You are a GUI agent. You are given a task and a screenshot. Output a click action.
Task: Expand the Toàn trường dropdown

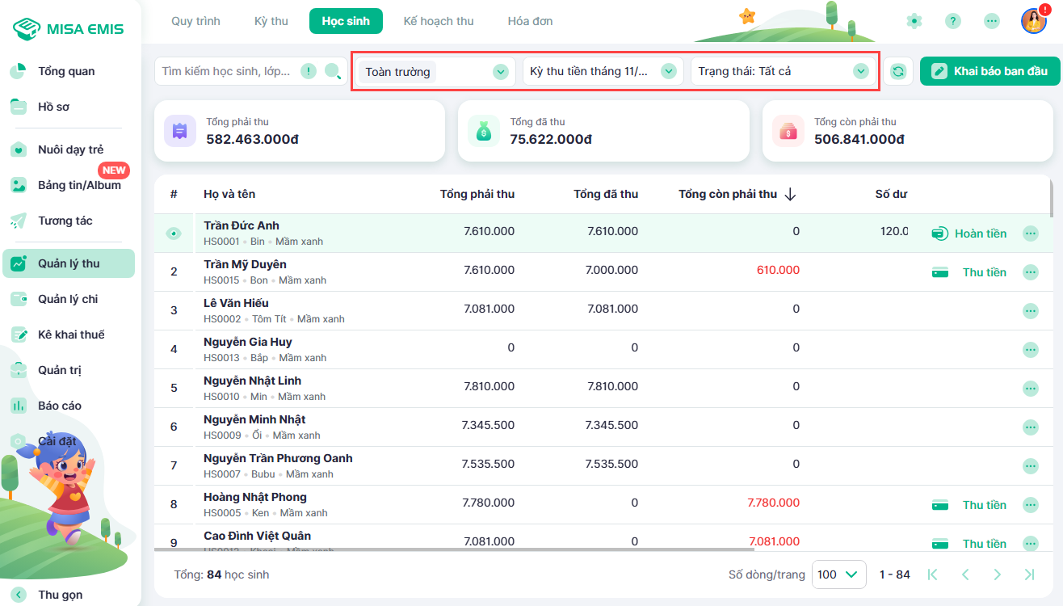click(x=501, y=71)
